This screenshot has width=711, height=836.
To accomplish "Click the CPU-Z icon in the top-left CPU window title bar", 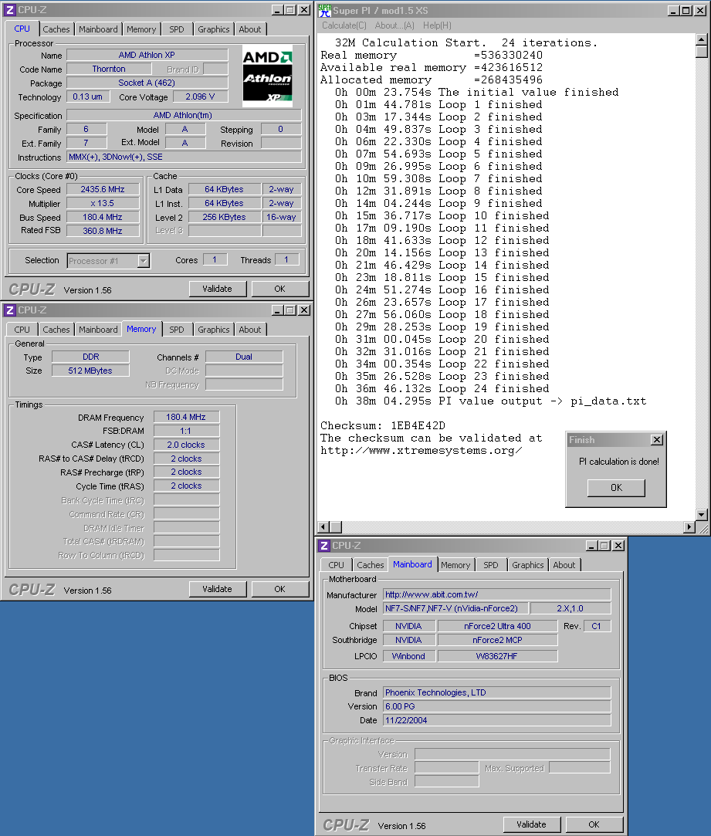I will (10, 10).
